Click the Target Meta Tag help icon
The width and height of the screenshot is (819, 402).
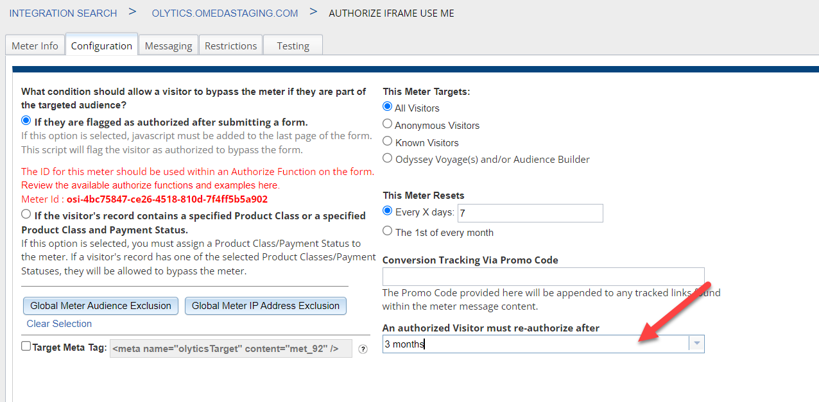coord(363,349)
